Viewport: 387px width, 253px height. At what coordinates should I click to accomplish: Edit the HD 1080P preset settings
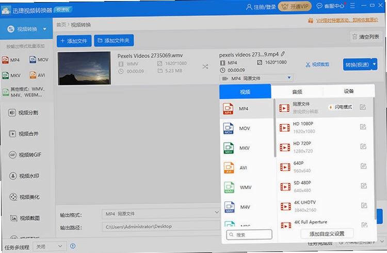click(x=363, y=127)
